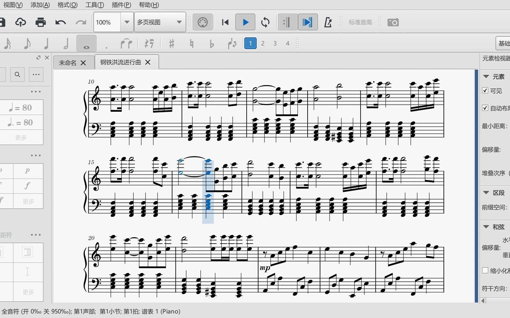Click the print icon
Screen dimensions: 510x318
(40, 22)
